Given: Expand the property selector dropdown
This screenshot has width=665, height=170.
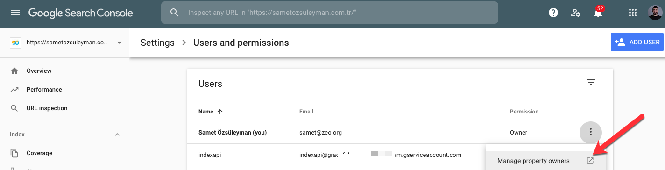Looking at the screenshot, I should pyautogui.click(x=120, y=42).
